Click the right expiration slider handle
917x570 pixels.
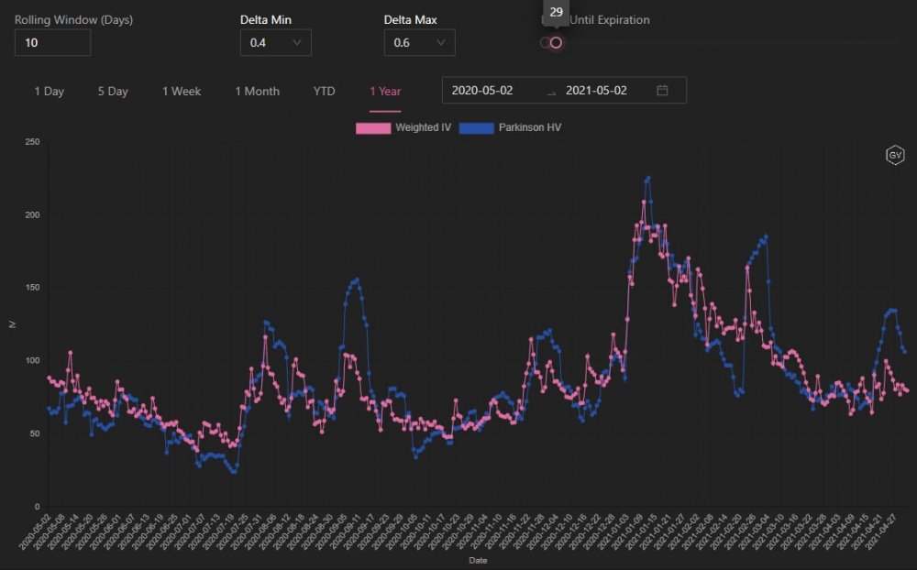coord(556,43)
